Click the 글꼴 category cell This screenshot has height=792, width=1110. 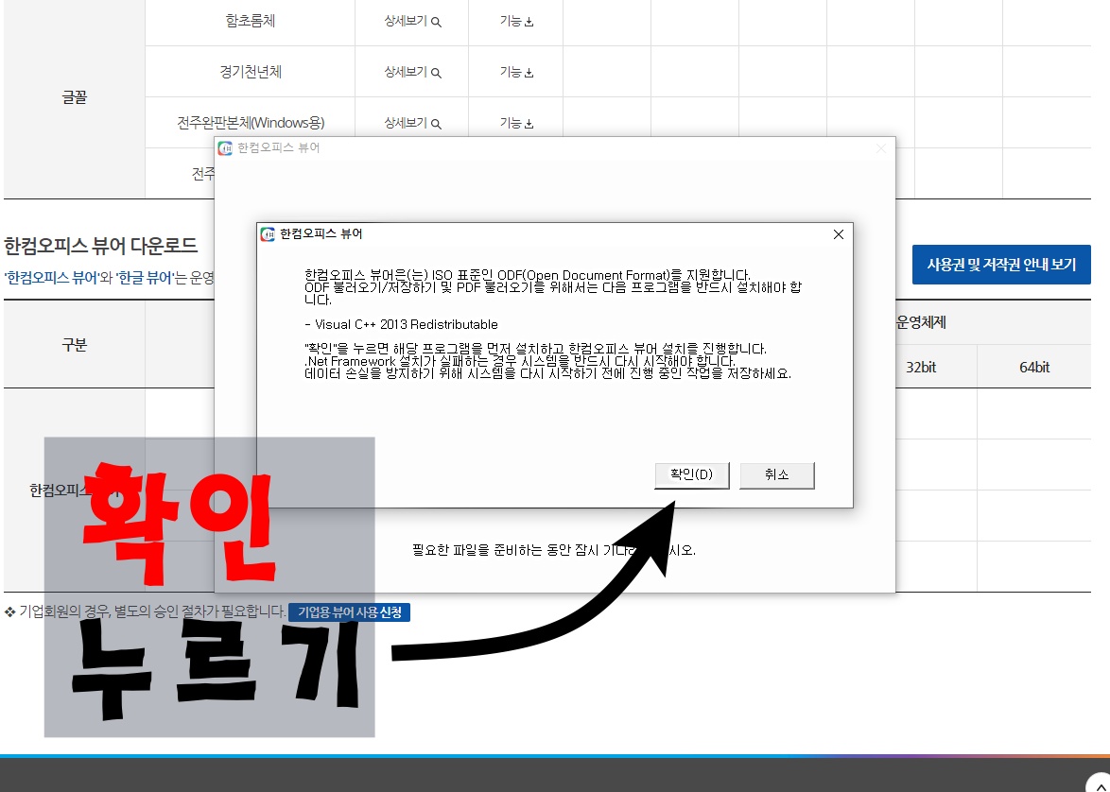coord(75,97)
